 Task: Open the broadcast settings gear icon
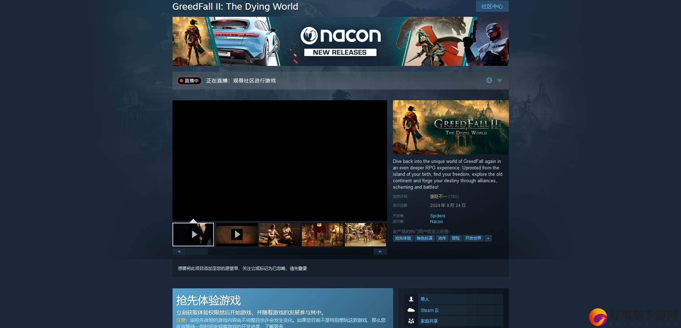[x=489, y=80]
